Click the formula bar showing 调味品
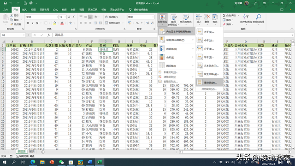 pyautogui.click(x=172, y=35)
